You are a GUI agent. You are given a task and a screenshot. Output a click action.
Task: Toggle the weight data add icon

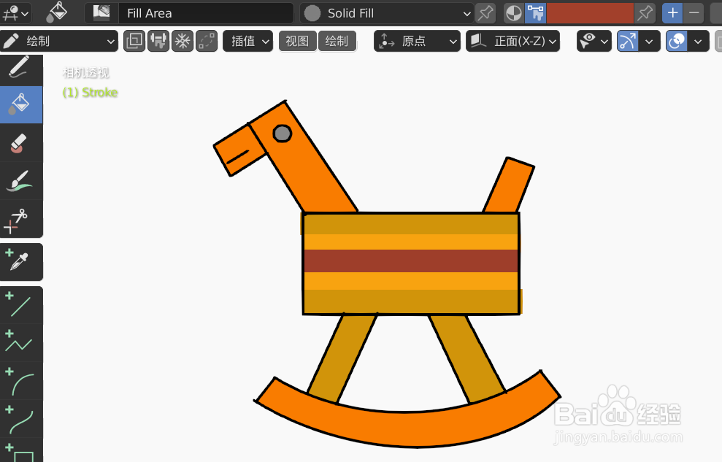pyautogui.click(x=158, y=42)
